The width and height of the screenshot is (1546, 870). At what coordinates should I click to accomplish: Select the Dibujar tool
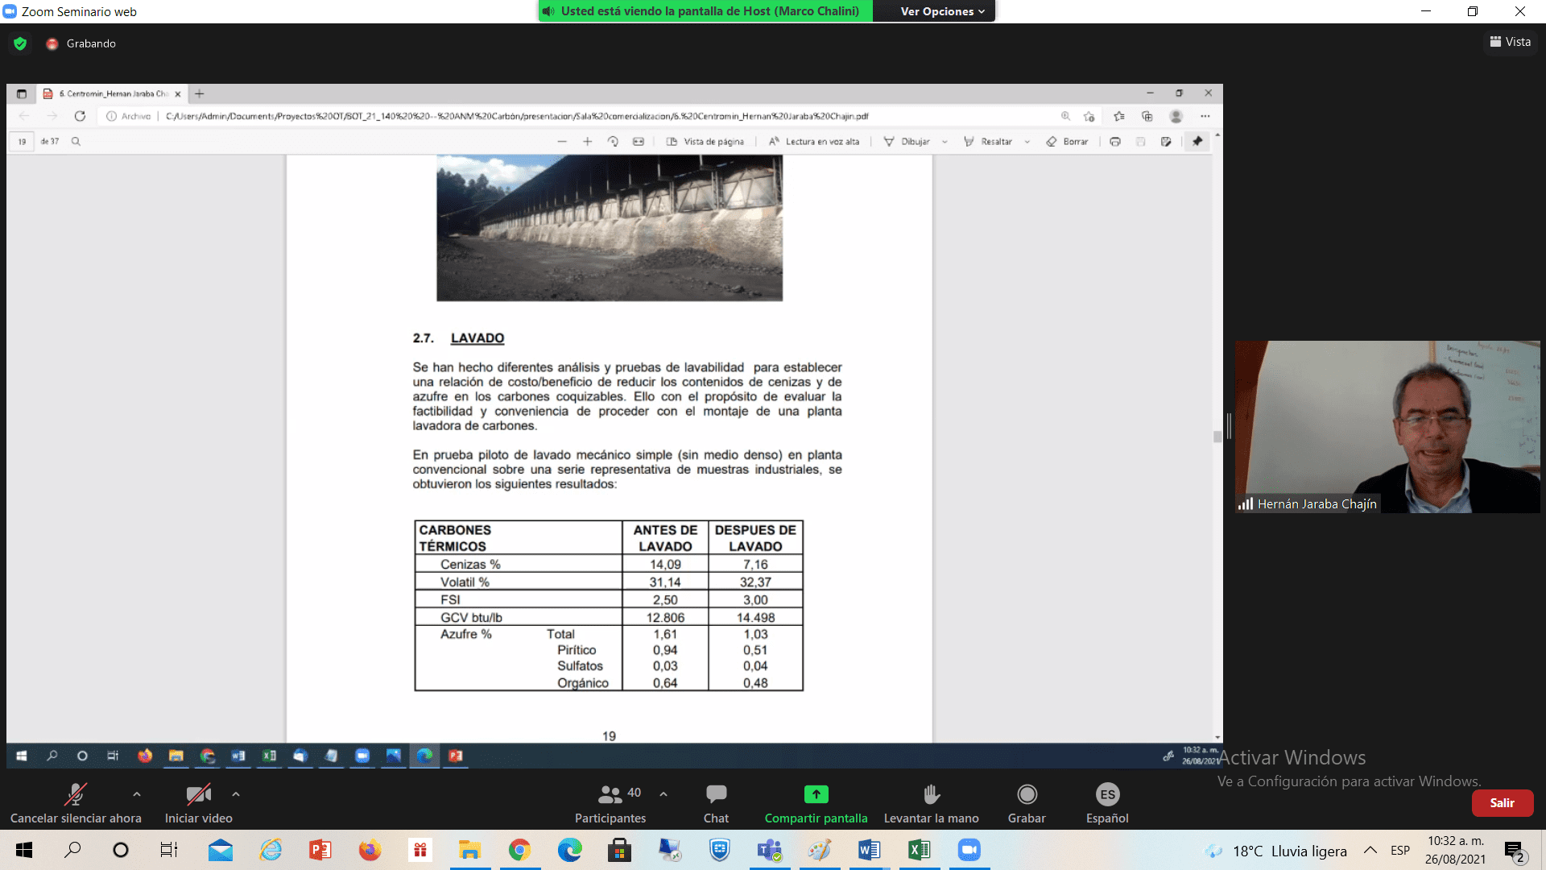[x=907, y=142]
